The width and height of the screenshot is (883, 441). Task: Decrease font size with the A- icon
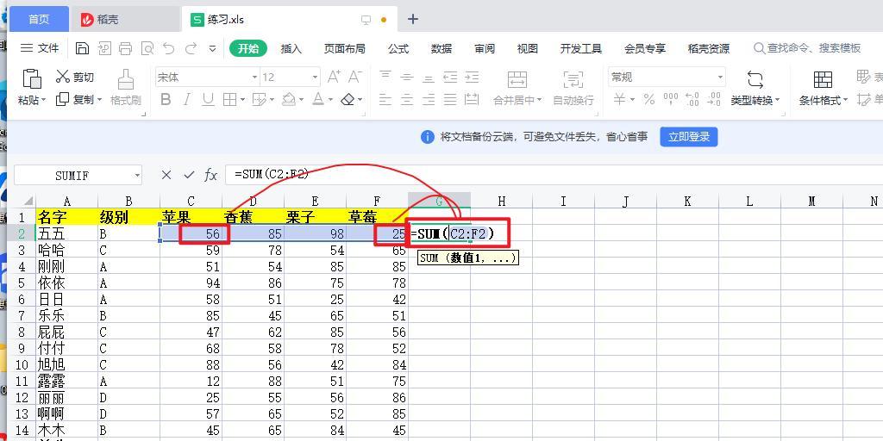354,77
